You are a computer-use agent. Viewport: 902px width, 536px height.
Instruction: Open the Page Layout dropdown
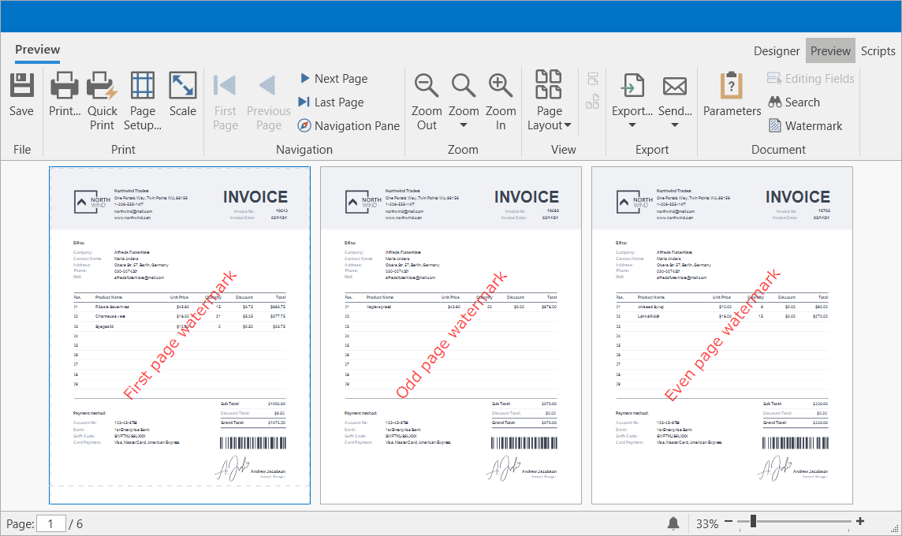click(x=550, y=101)
